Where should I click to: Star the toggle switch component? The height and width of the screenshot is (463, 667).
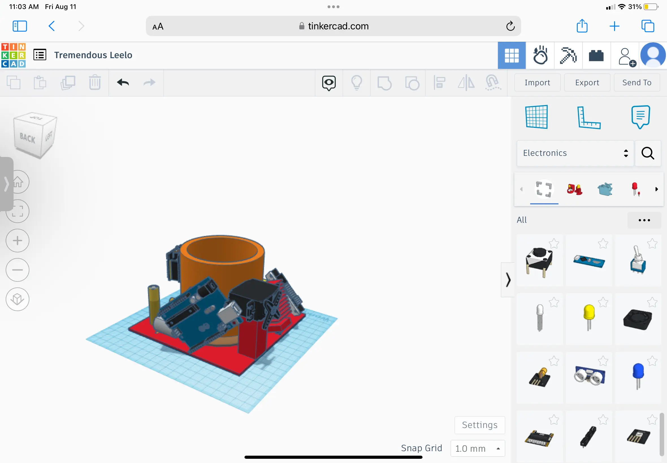pos(652,244)
